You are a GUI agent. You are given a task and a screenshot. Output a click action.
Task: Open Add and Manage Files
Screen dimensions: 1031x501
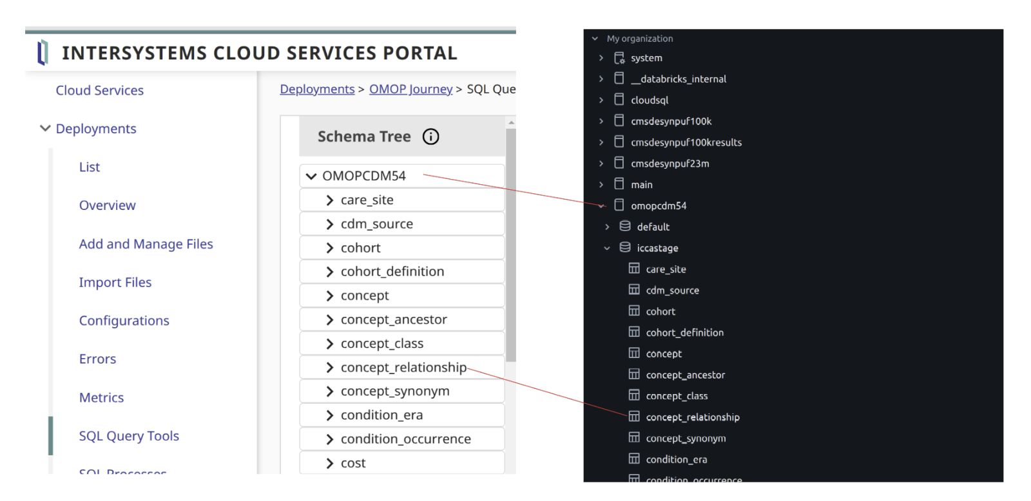(146, 244)
